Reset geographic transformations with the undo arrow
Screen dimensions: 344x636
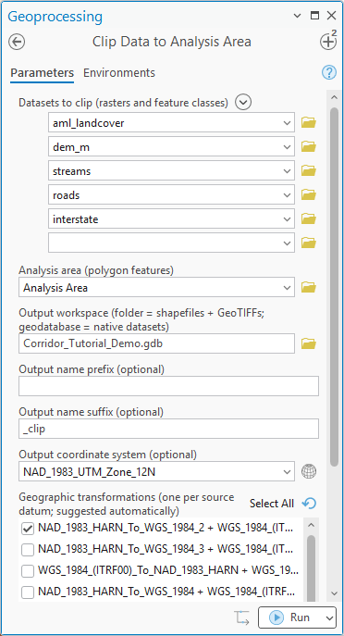309,504
